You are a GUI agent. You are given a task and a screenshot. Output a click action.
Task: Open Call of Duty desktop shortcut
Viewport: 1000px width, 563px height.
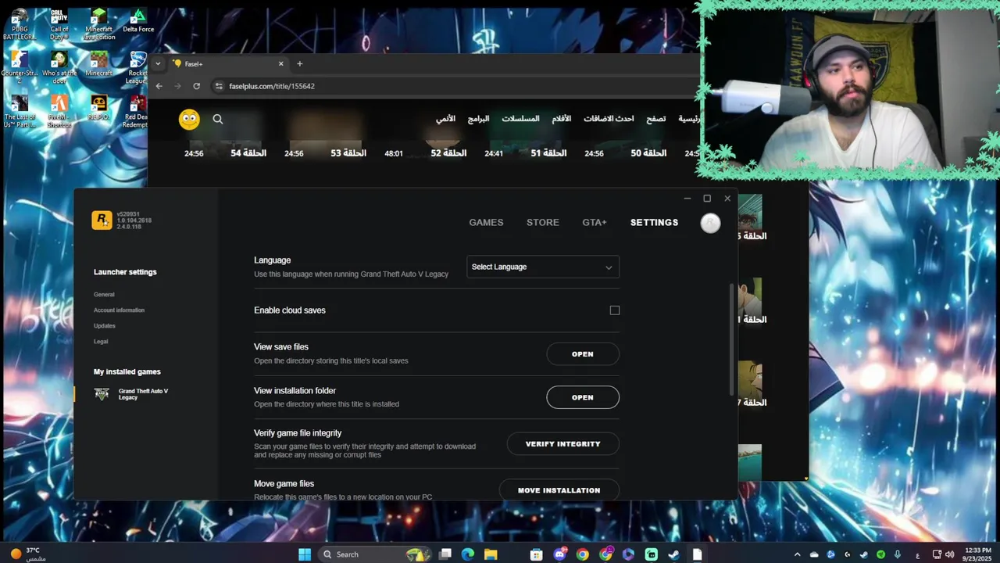coord(59,24)
